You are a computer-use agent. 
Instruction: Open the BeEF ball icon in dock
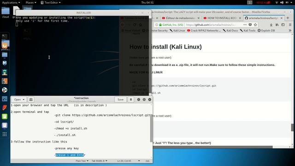(x=5, y=90)
